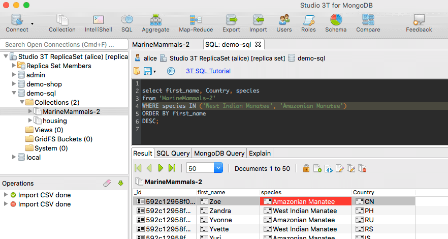Screen dimensions: 448x239
Task: Switch to the MarineMammals-2 tab
Action: coord(161,45)
